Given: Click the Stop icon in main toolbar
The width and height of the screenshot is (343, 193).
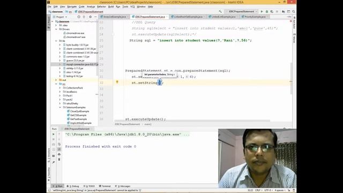Looking at the screenshot, I should click(277, 12).
